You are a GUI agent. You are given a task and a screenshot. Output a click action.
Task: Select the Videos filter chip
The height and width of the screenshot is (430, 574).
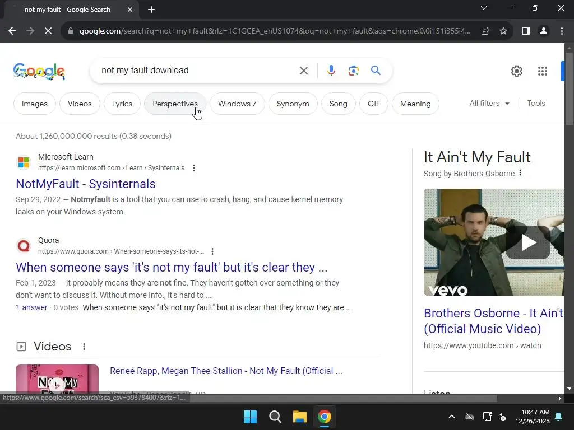(x=80, y=104)
